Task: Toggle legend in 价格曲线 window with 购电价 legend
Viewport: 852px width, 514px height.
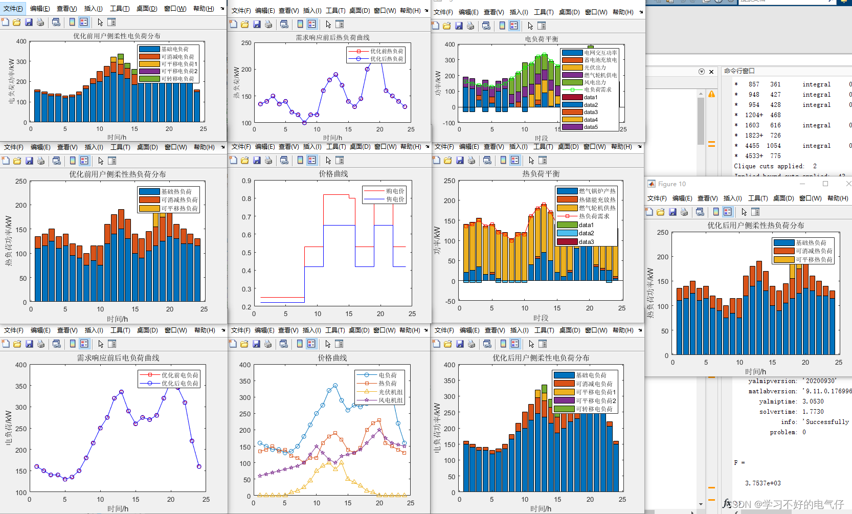Action: pyautogui.click(x=312, y=160)
